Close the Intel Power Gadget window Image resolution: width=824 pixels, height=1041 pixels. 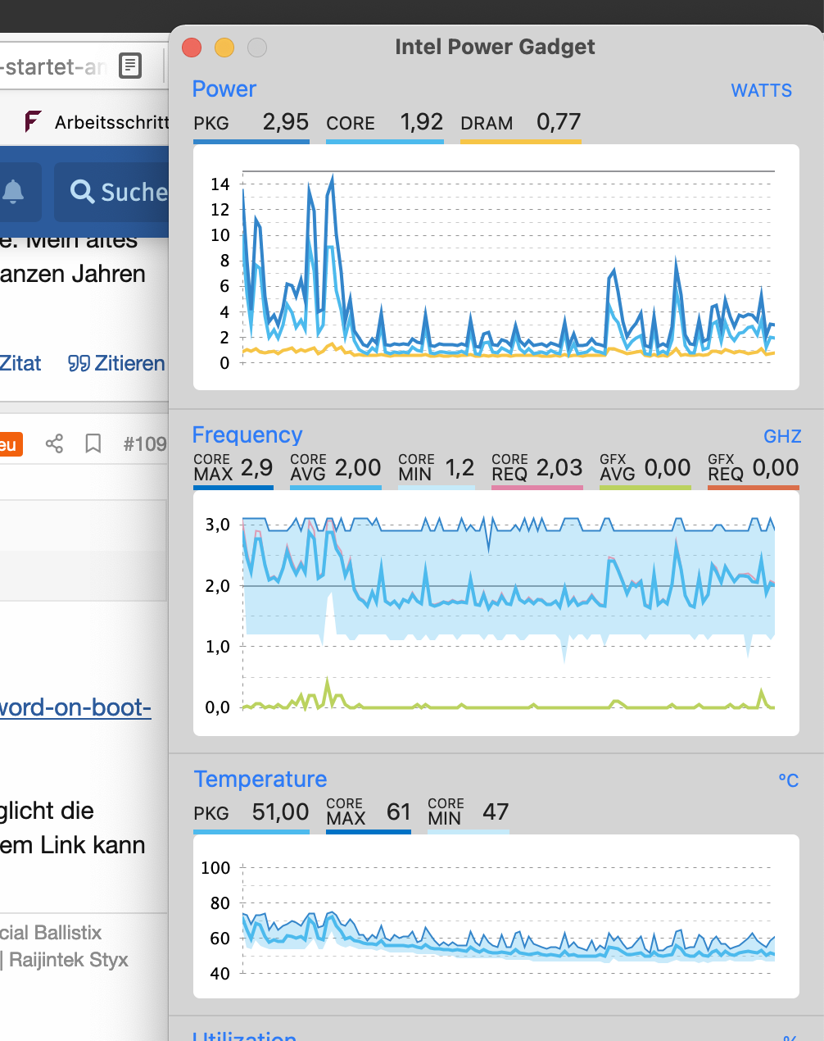[x=192, y=48]
